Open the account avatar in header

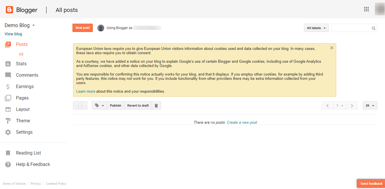click(x=380, y=9)
